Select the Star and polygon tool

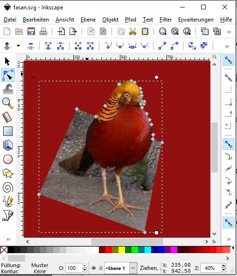click(8, 173)
